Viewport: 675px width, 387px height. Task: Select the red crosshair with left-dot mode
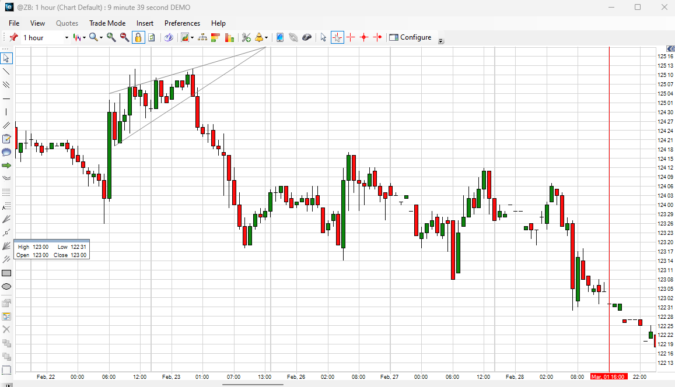377,37
